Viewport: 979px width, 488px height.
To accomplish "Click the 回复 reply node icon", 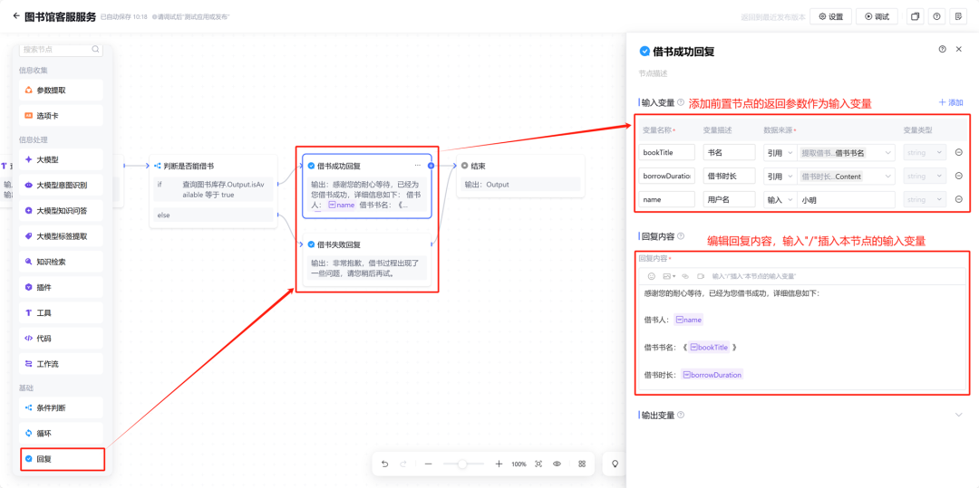I will [29, 459].
